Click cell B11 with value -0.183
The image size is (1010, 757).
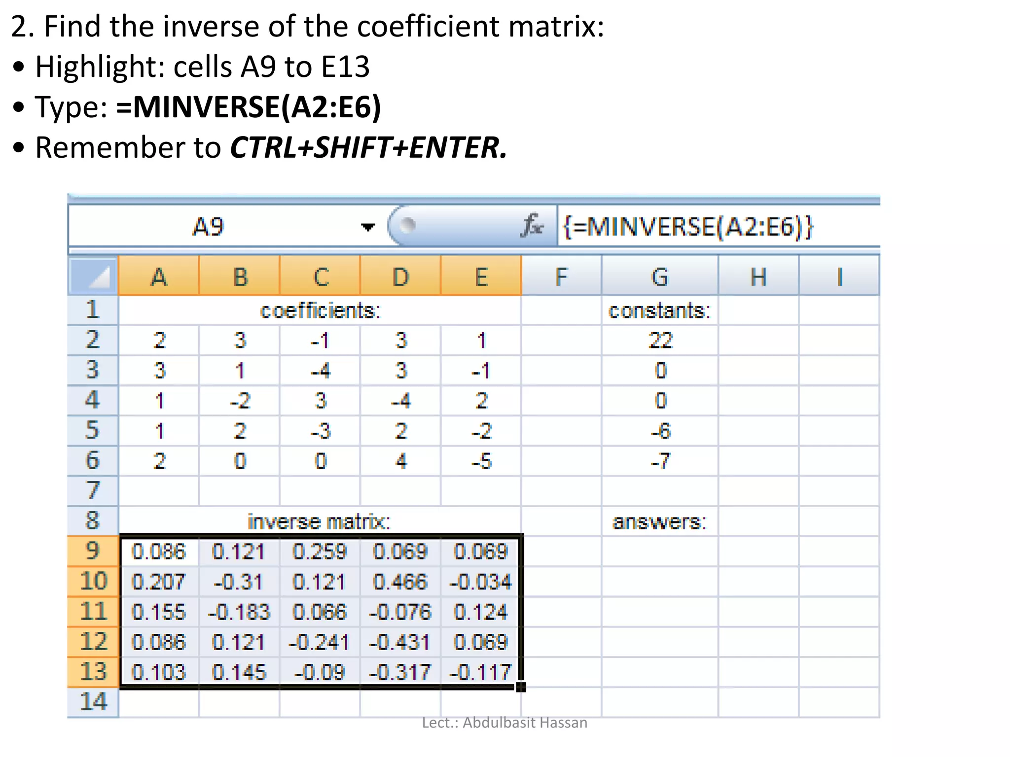click(x=239, y=612)
